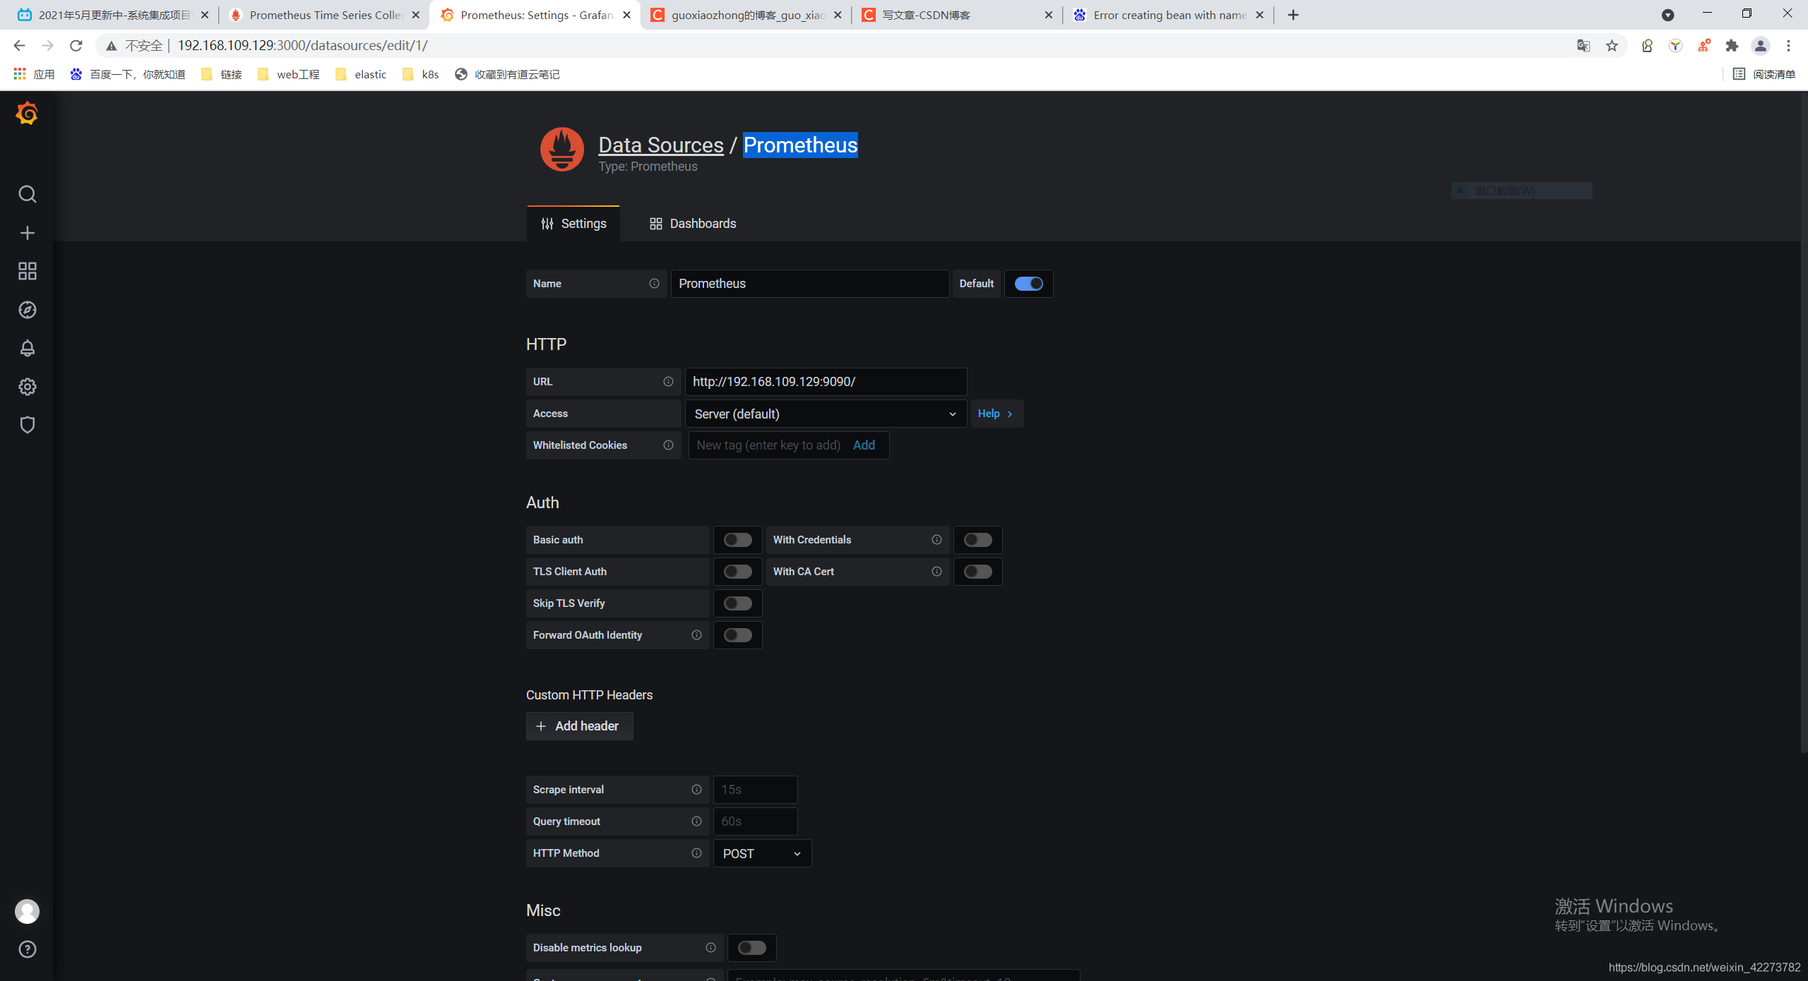Click the info icon beside With Credentials

coord(936,540)
